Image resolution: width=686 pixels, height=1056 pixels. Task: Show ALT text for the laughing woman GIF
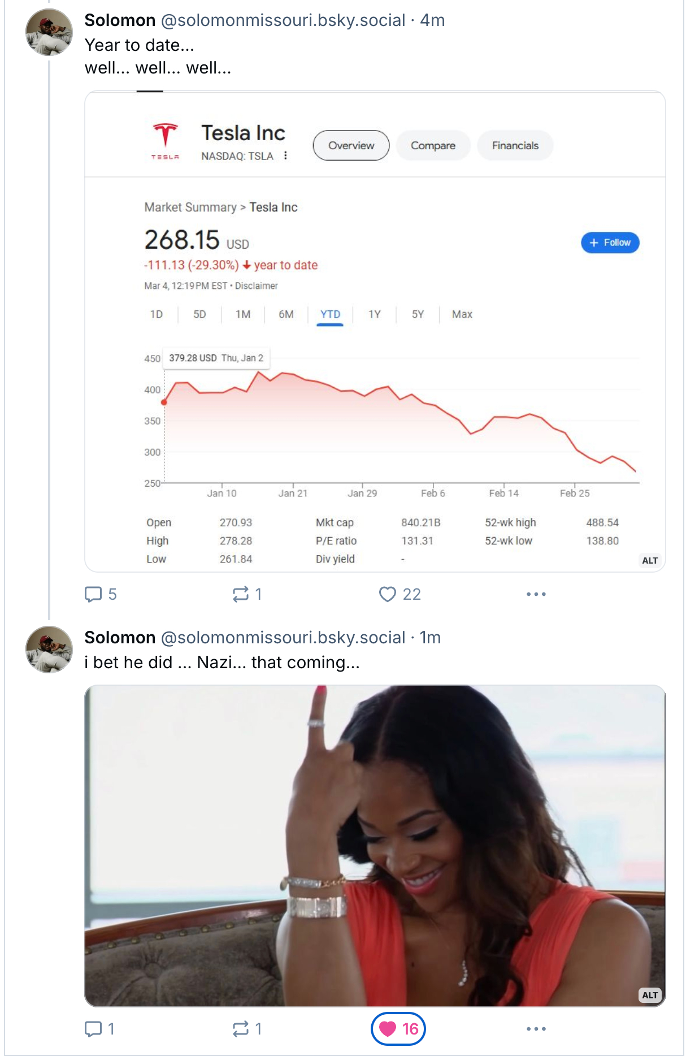[x=649, y=995]
